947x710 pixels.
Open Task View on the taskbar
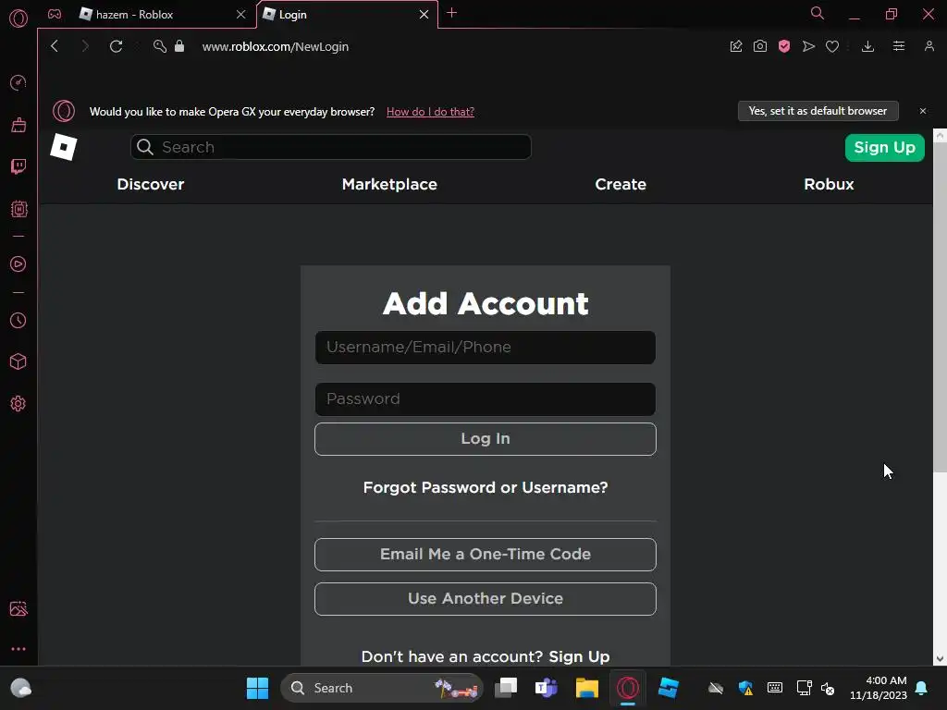[506, 688]
